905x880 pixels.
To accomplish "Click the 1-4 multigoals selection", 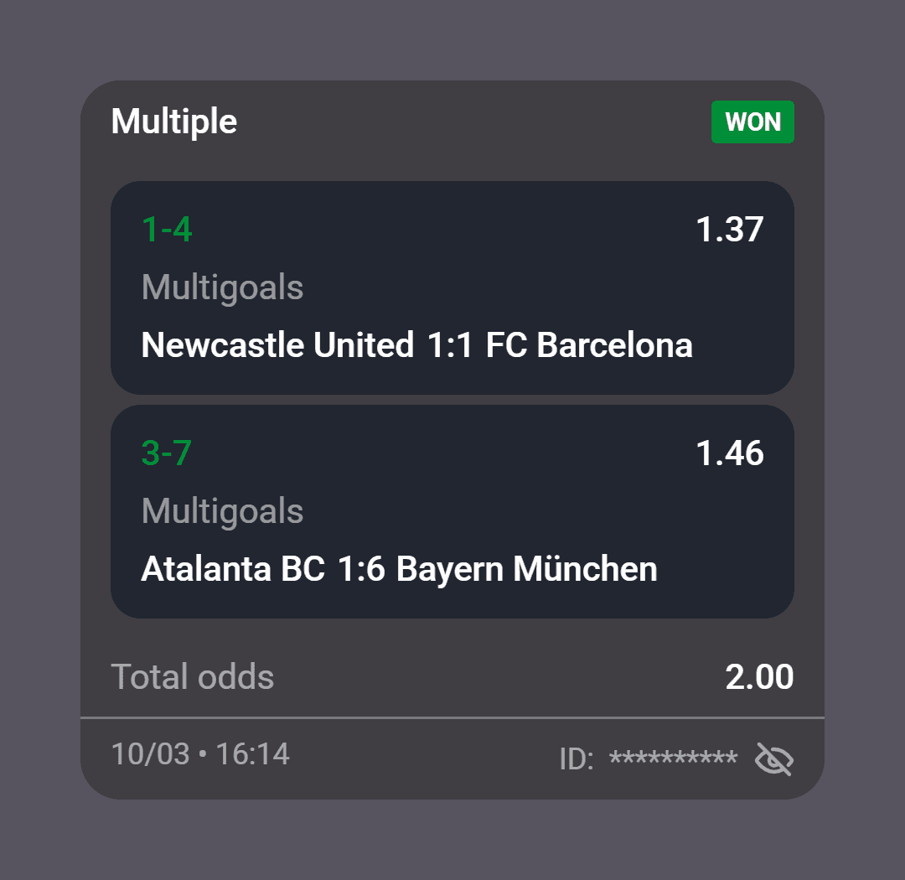I will click(167, 230).
